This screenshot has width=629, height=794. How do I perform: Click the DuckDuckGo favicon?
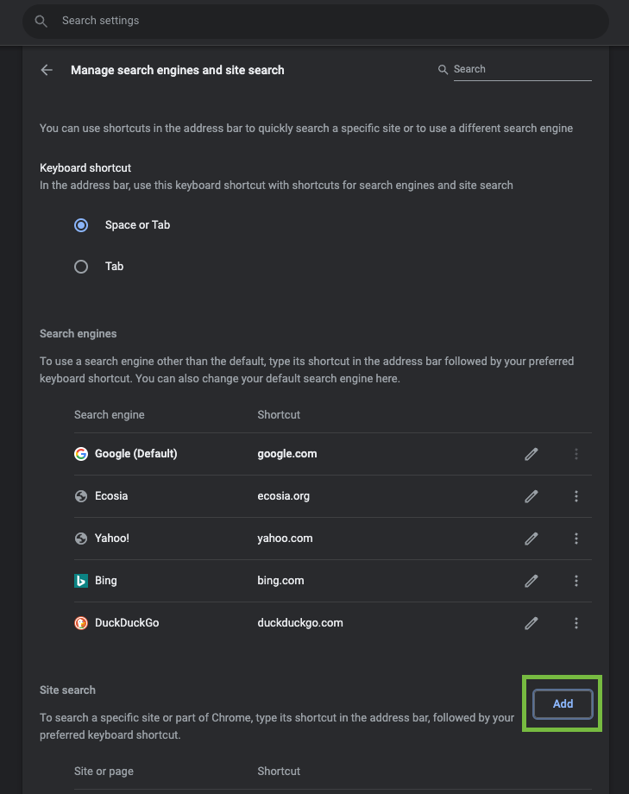[80, 622]
